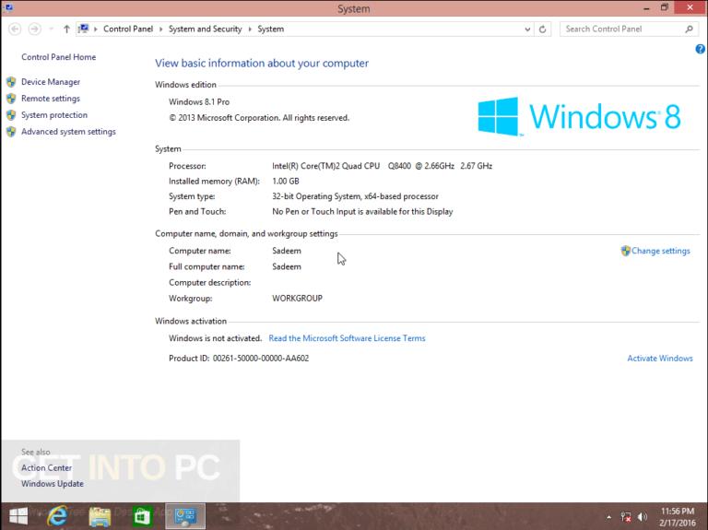Click the Remote settings shield icon
The height and width of the screenshot is (530, 708).
pyautogui.click(x=11, y=99)
